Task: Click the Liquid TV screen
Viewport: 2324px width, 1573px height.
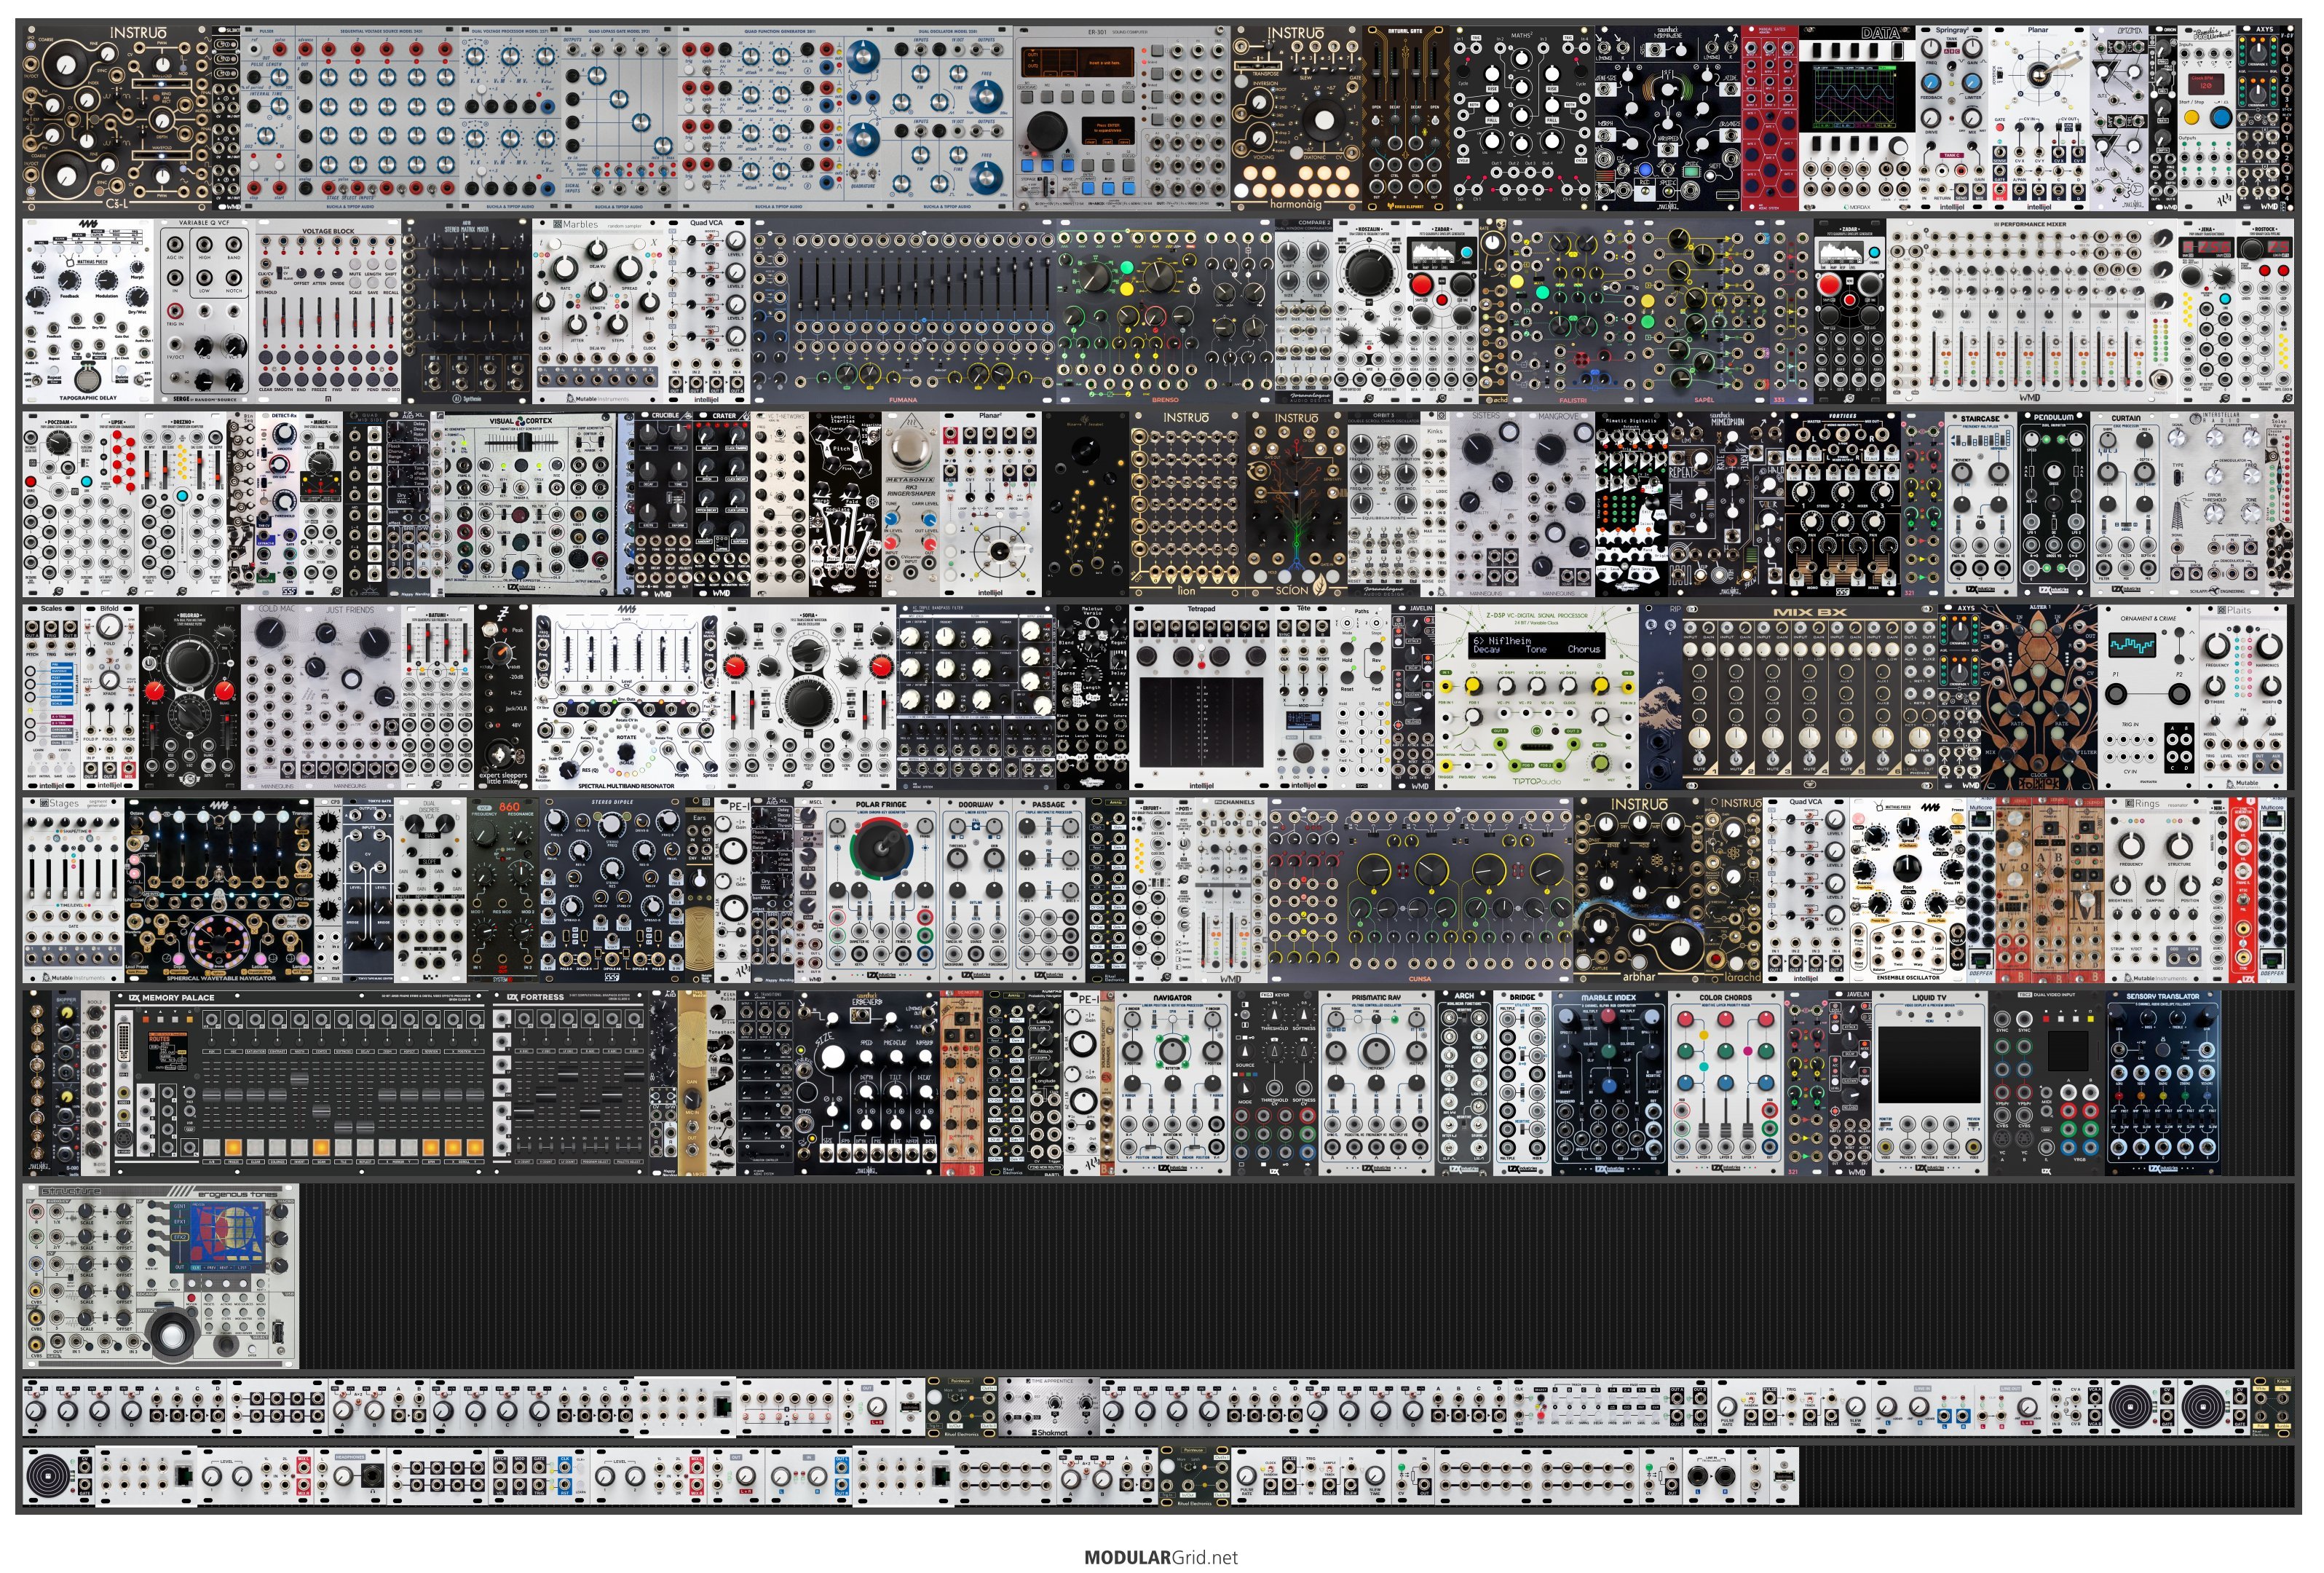Action: [1929, 1064]
